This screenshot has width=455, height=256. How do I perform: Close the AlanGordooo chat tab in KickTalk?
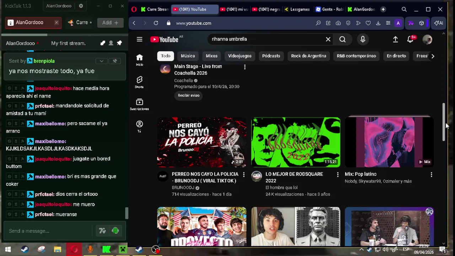click(56, 22)
